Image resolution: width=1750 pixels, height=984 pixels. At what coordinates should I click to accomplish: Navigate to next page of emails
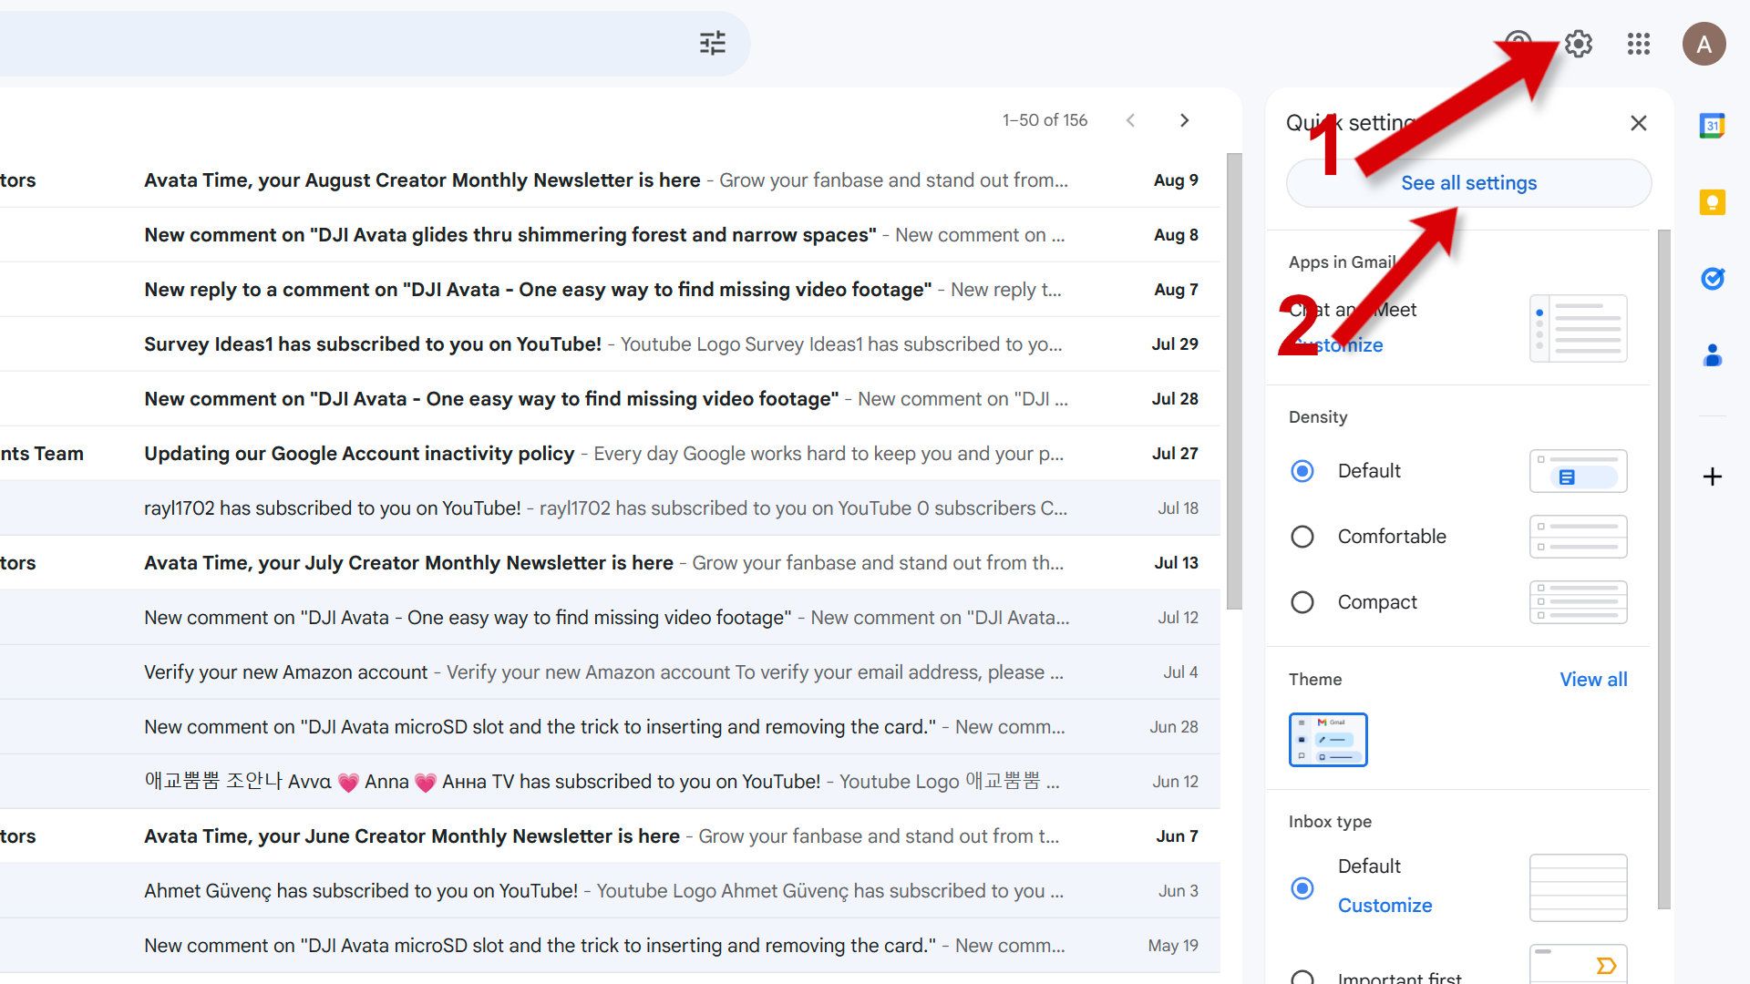pyautogui.click(x=1184, y=120)
